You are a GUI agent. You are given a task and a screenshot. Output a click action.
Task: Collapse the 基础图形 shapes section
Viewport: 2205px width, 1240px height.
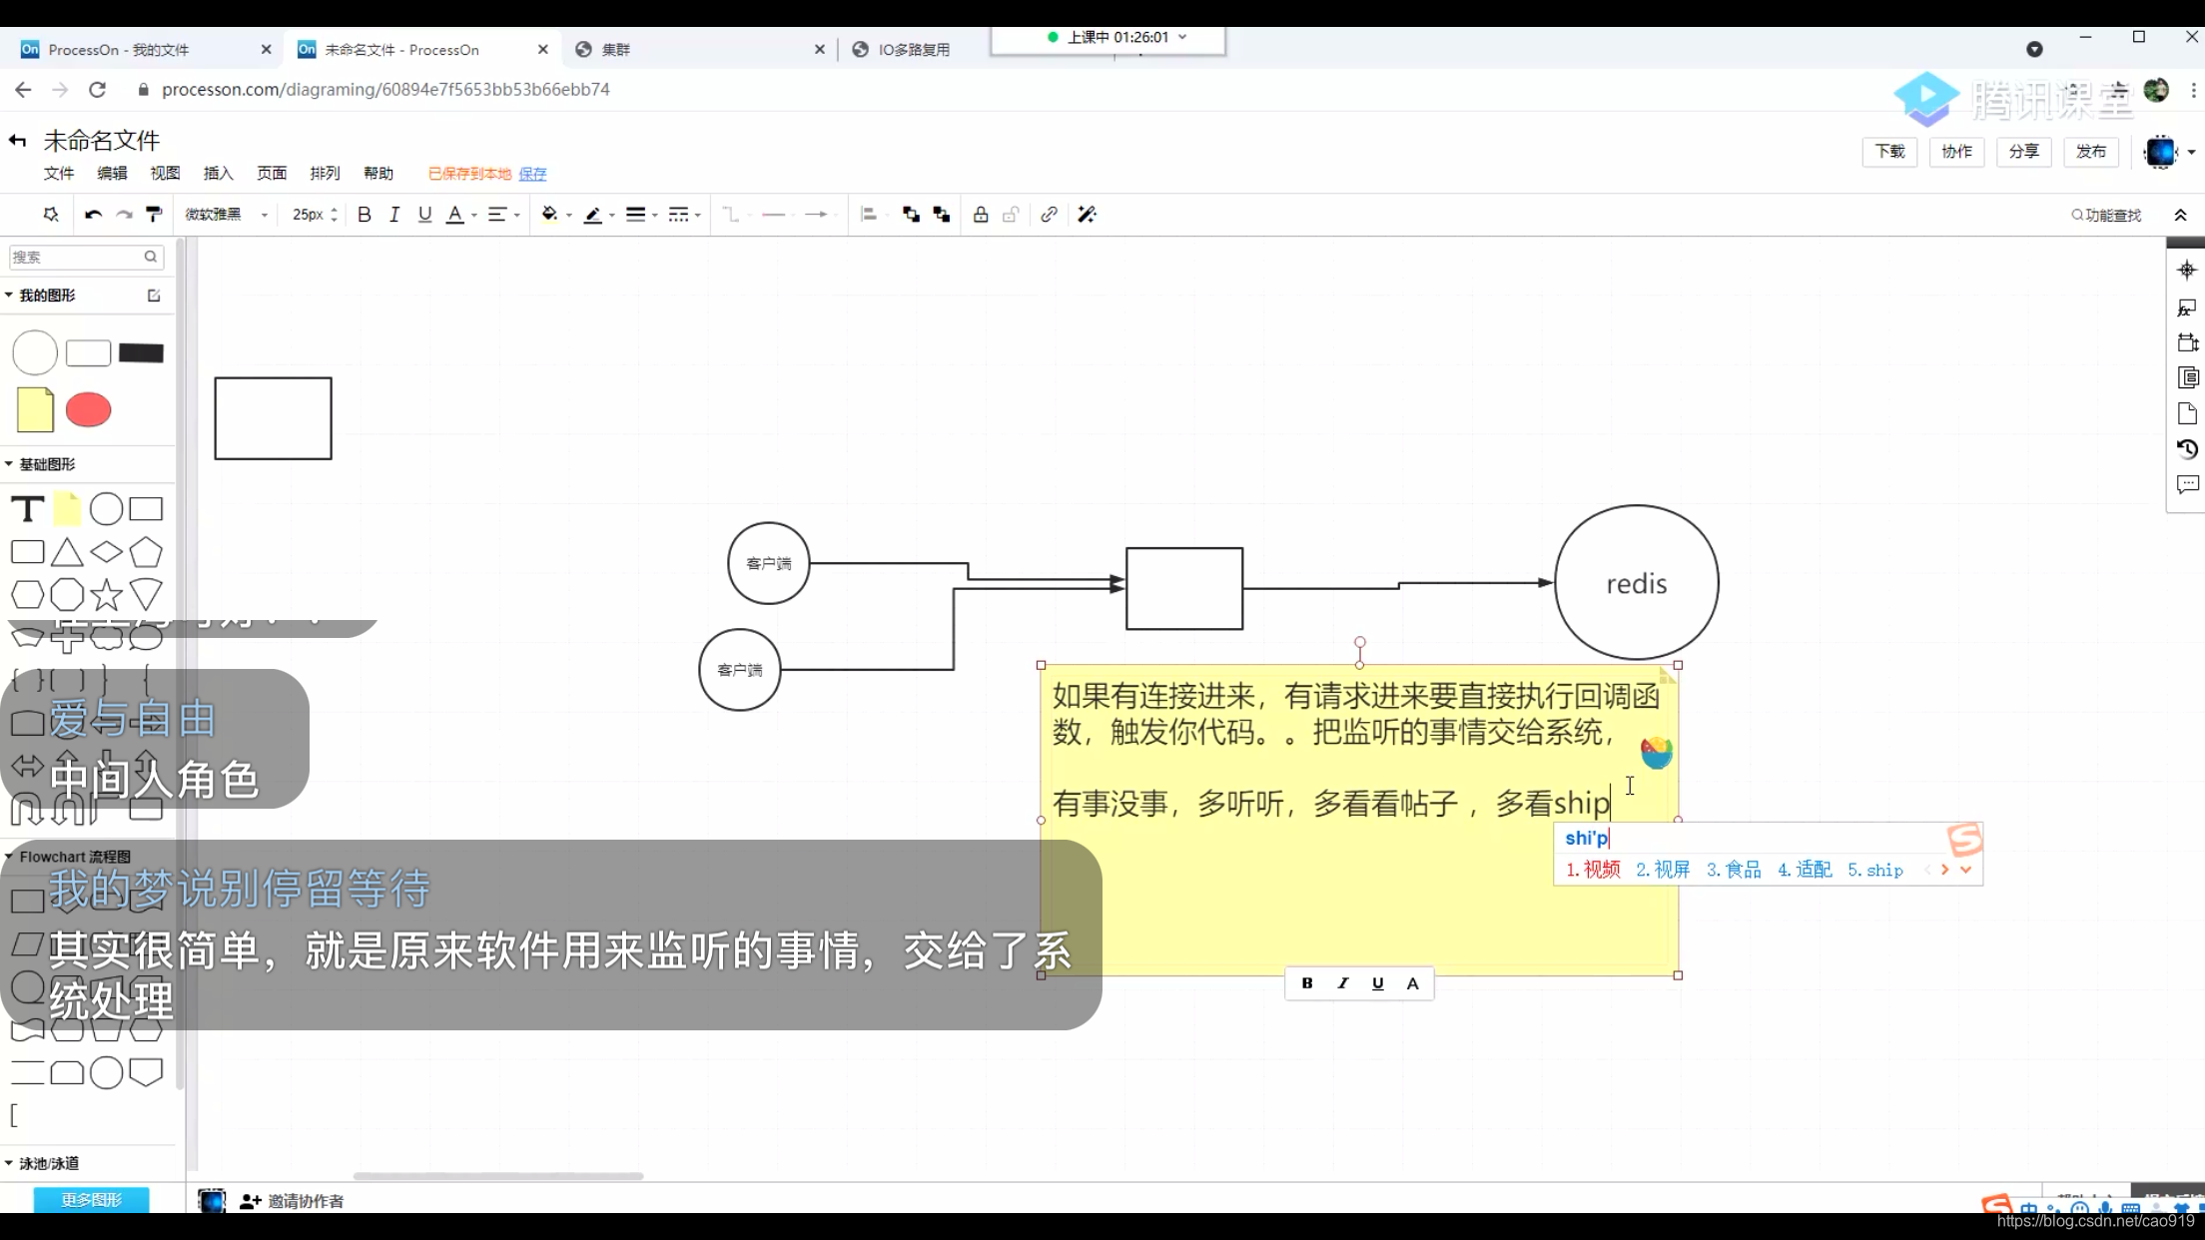coord(10,463)
